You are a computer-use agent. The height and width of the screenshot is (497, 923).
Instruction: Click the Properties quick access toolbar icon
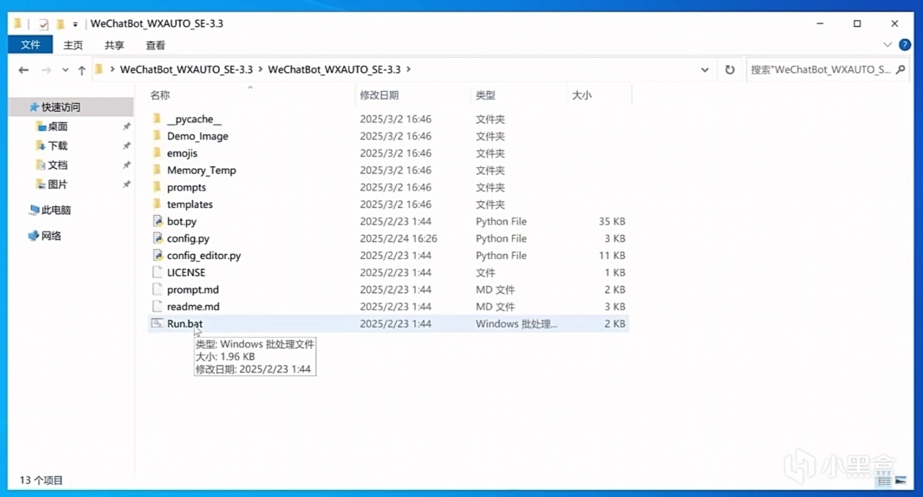tap(43, 24)
